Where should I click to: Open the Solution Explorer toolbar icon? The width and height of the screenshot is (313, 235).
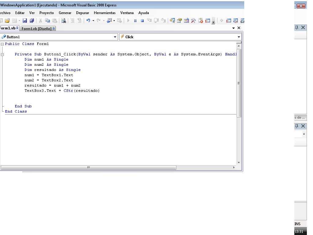pyautogui.click(x=173, y=21)
